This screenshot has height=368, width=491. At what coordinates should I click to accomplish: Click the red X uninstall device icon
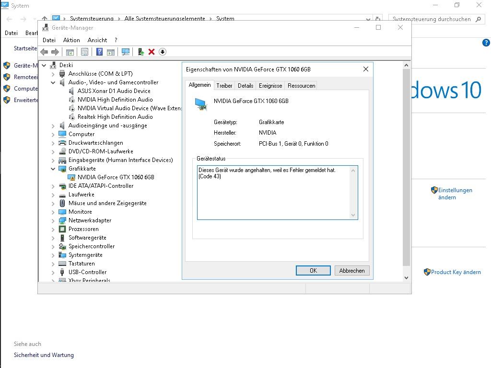(151, 52)
